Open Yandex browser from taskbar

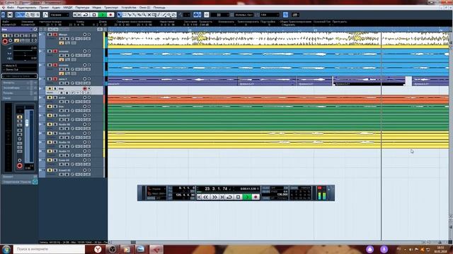point(98,249)
